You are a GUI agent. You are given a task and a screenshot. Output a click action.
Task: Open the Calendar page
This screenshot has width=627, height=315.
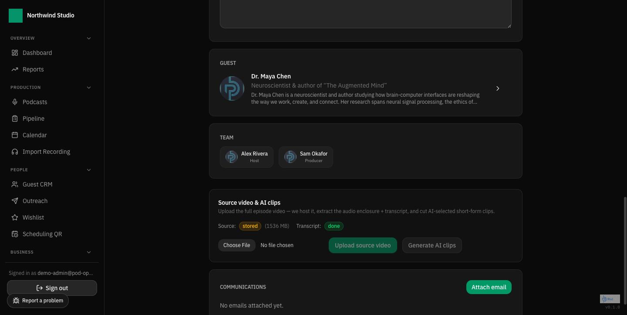pyautogui.click(x=52, y=135)
